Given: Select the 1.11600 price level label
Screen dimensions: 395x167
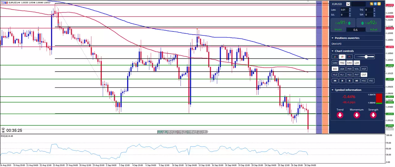Looking at the screenshot, I should [x=389, y=5].
